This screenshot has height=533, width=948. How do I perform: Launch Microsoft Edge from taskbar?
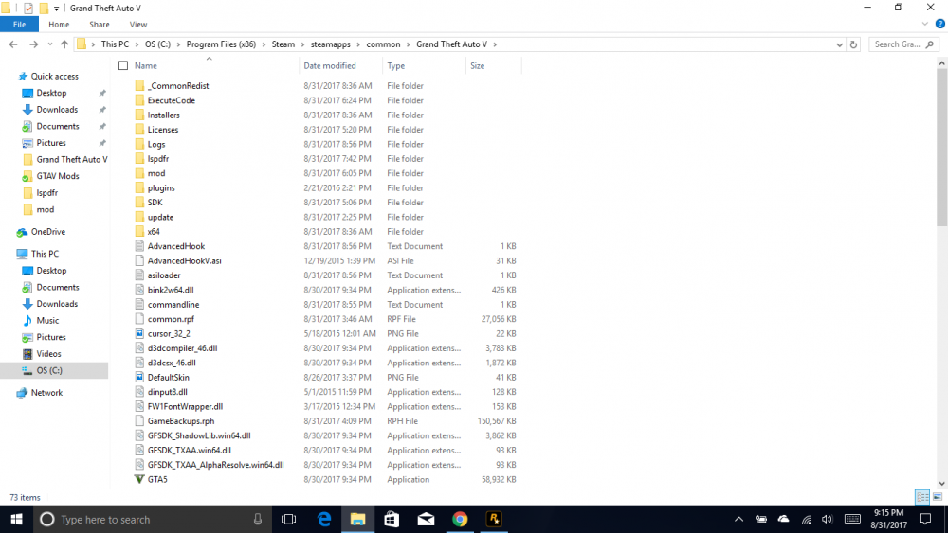[x=324, y=519]
